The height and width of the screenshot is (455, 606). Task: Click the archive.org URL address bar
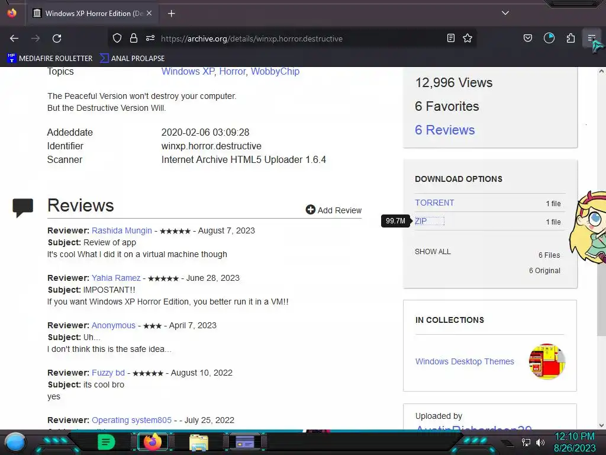pyautogui.click(x=294, y=39)
